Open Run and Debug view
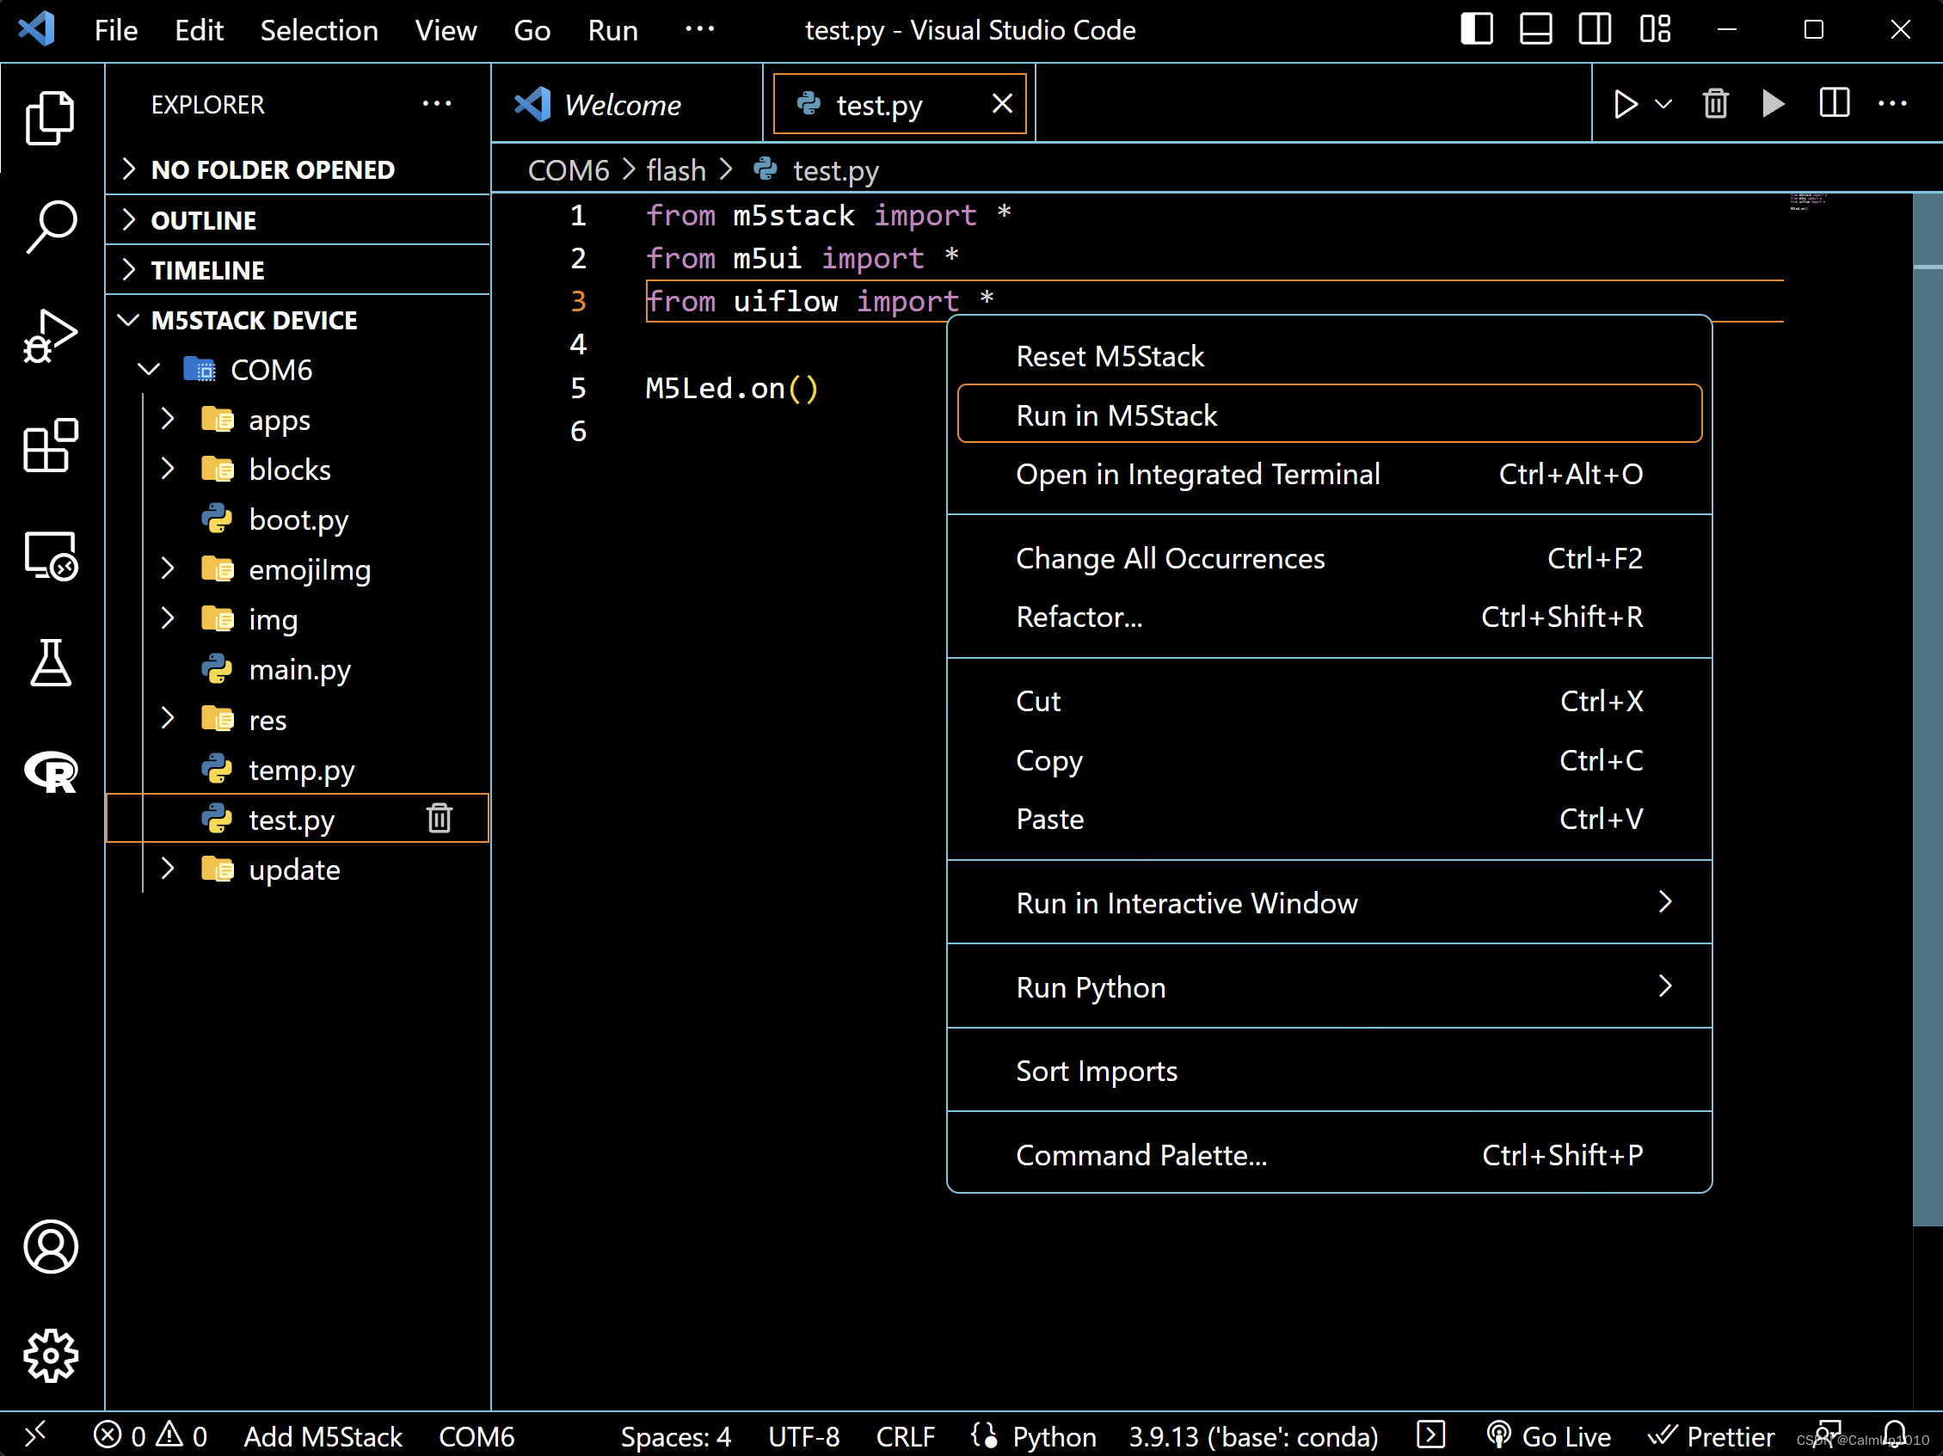Viewport: 1943px width, 1456px height. (x=50, y=336)
